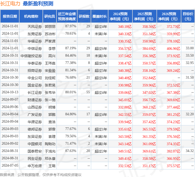Viewport: 195px width, 177px height.
Task: Click researcher name 张韦华
Action: pos(50,92)
